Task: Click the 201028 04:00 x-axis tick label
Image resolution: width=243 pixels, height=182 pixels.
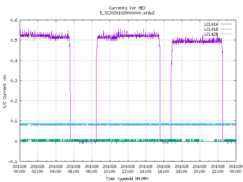Action: coord(55,169)
